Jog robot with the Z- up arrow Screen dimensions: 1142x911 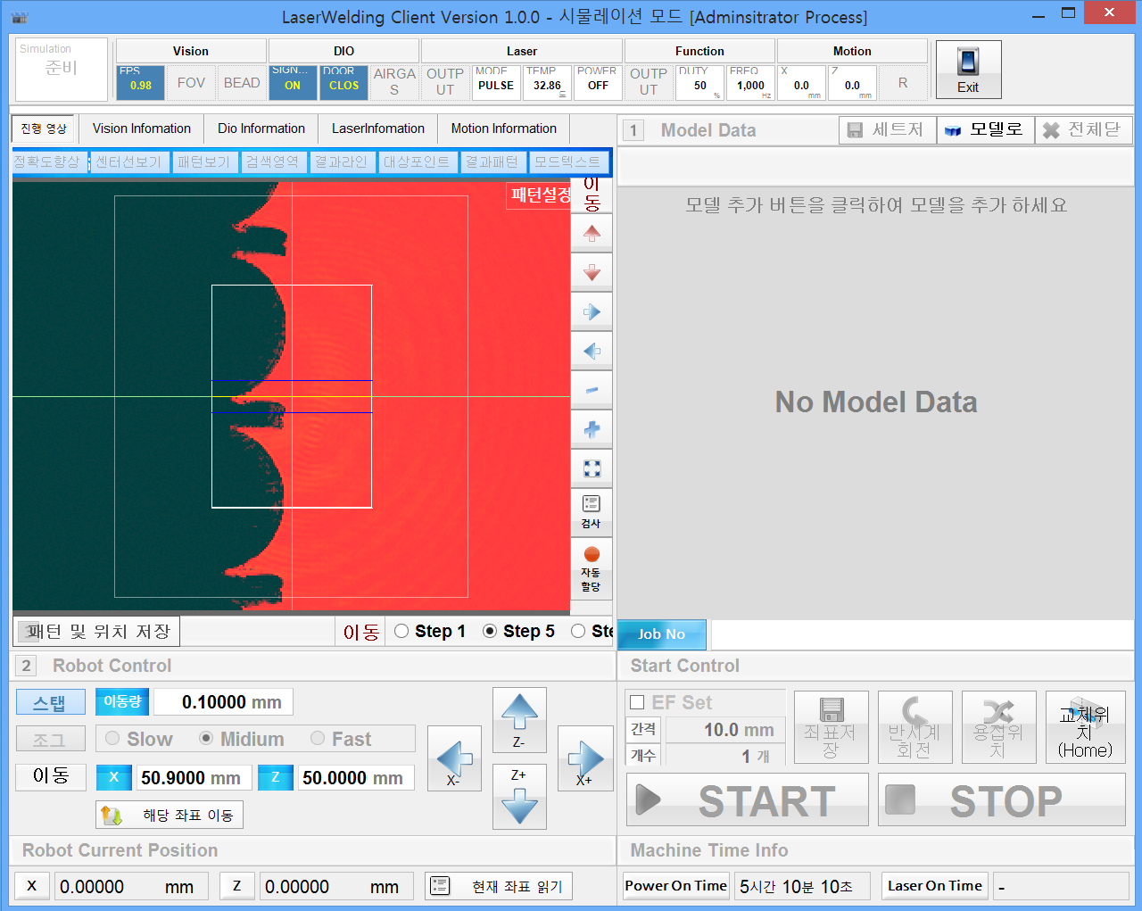(519, 719)
